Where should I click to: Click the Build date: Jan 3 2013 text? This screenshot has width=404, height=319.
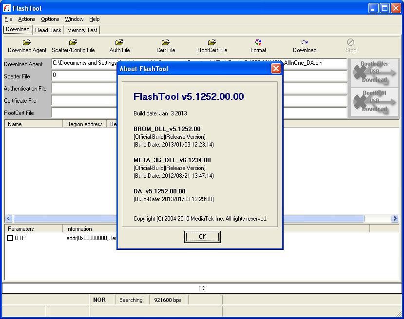(160, 113)
